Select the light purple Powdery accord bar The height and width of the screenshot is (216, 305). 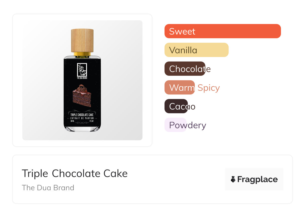tap(175, 125)
